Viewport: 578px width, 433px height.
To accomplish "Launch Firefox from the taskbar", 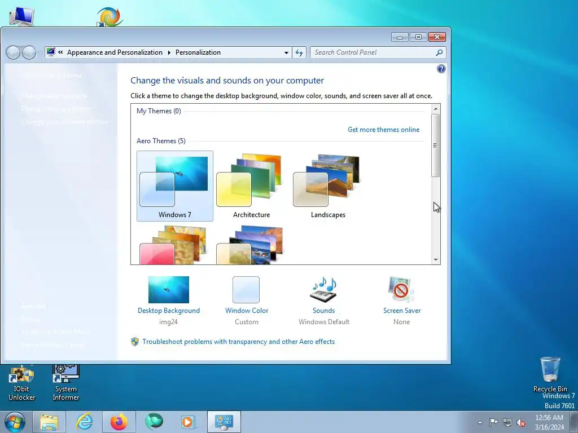I will point(119,422).
